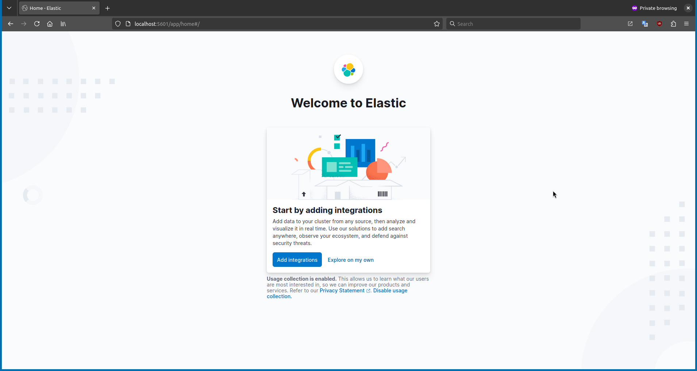The image size is (697, 371).
Task: Click the tracking protection shield icon
Action: [118, 24]
